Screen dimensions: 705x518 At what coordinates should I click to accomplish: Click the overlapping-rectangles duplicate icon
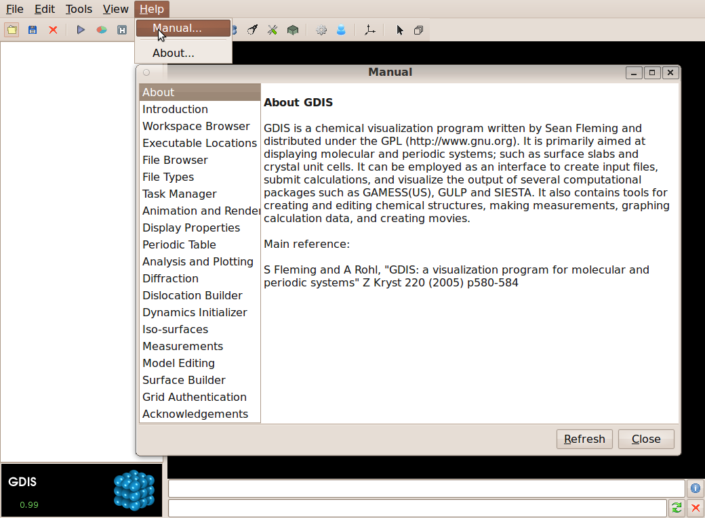tap(419, 29)
